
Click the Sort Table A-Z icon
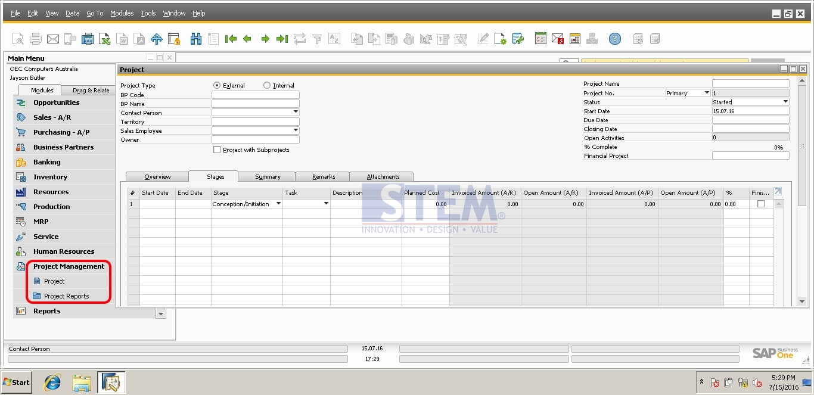[334, 39]
